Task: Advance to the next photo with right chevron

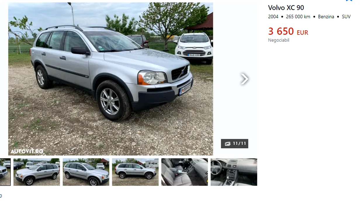Action: pos(244,79)
